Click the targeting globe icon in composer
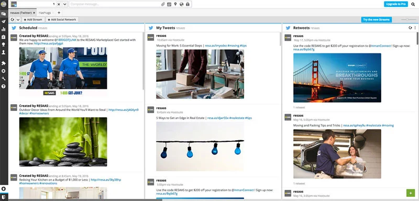The height and width of the screenshot is (201, 419). (181, 4)
